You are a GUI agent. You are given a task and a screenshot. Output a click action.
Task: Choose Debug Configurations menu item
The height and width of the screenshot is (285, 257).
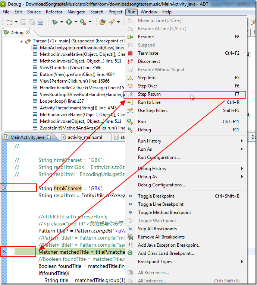click(186, 185)
